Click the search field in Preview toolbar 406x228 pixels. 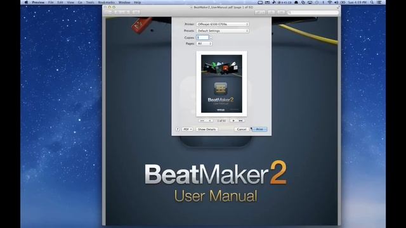click(x=313, y=13)
